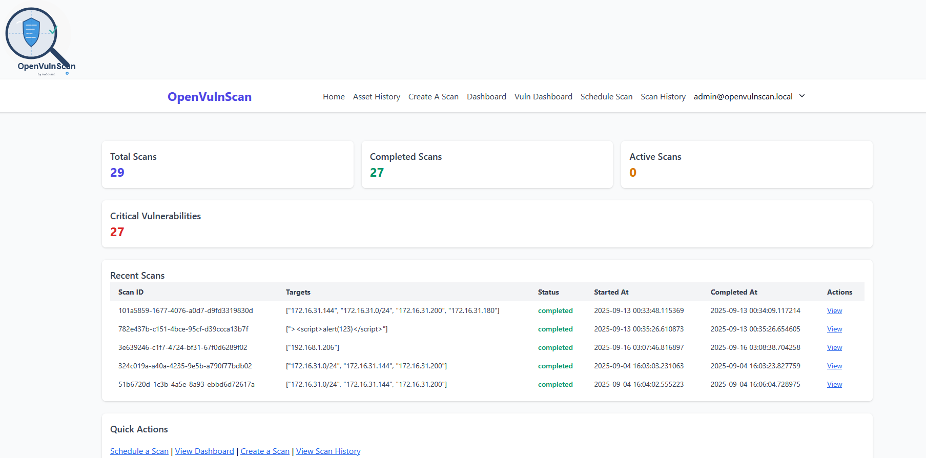Viewport: 926px width, 458px height.
Task: Click Create a Scan quick action link
Action: coord(264,451)
